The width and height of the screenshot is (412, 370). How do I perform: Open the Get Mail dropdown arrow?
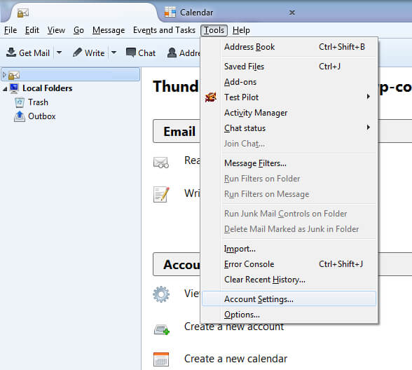60,53
